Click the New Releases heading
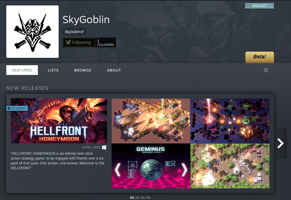 (27, 88)
